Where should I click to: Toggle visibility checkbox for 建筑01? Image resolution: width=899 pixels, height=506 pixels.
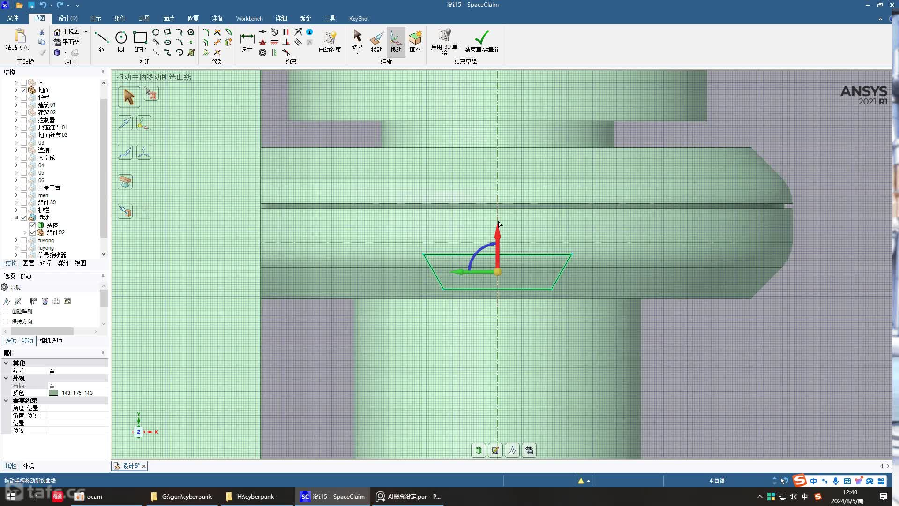(x=23, y=105)
